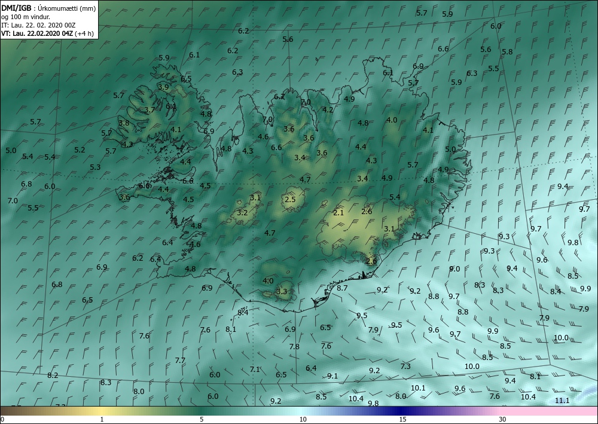Click the 5.2 value on the map
Screen dimensions: 598x424
tap(80, 150)
